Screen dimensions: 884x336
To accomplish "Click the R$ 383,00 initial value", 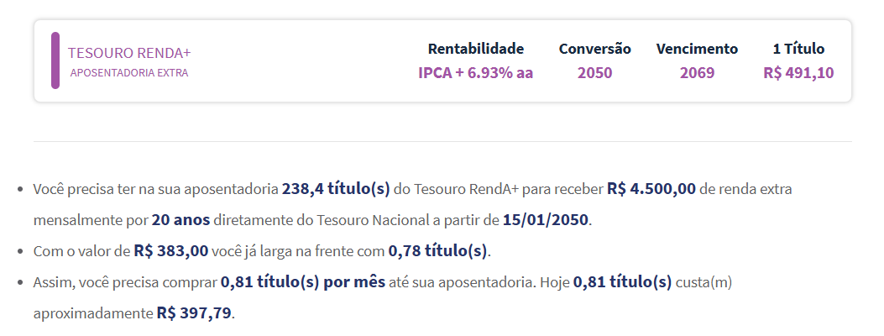I will point(170,251).
